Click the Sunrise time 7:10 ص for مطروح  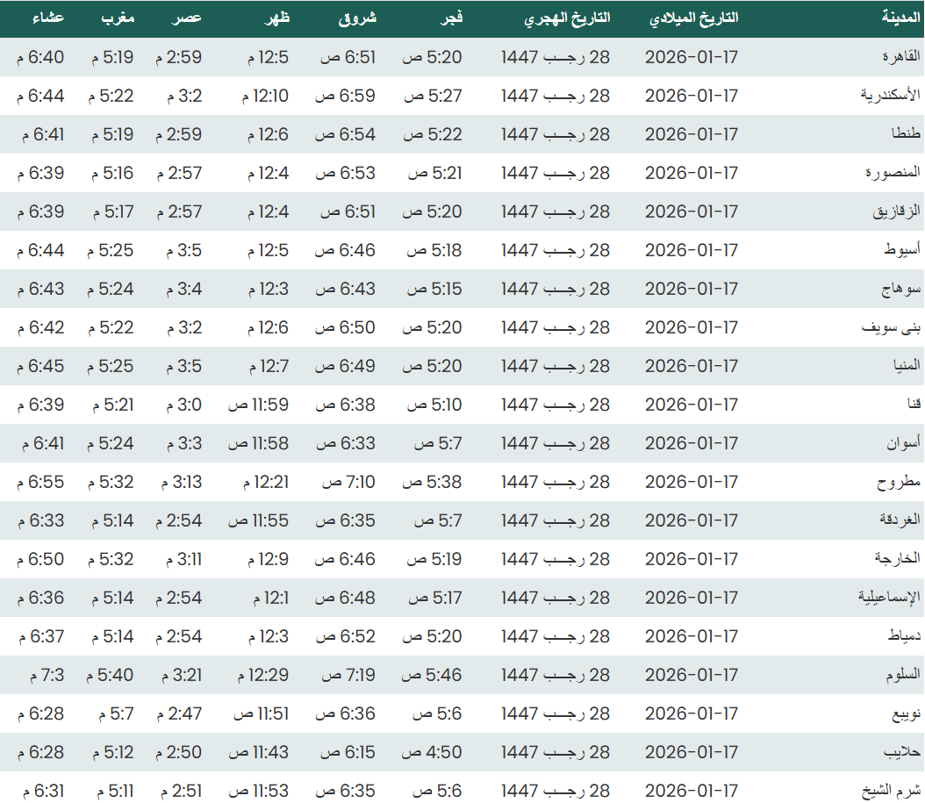pos(349,482)
